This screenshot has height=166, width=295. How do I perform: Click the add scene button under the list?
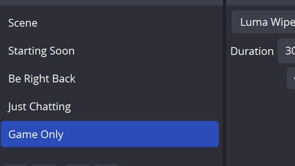click(x=15, y=165)
